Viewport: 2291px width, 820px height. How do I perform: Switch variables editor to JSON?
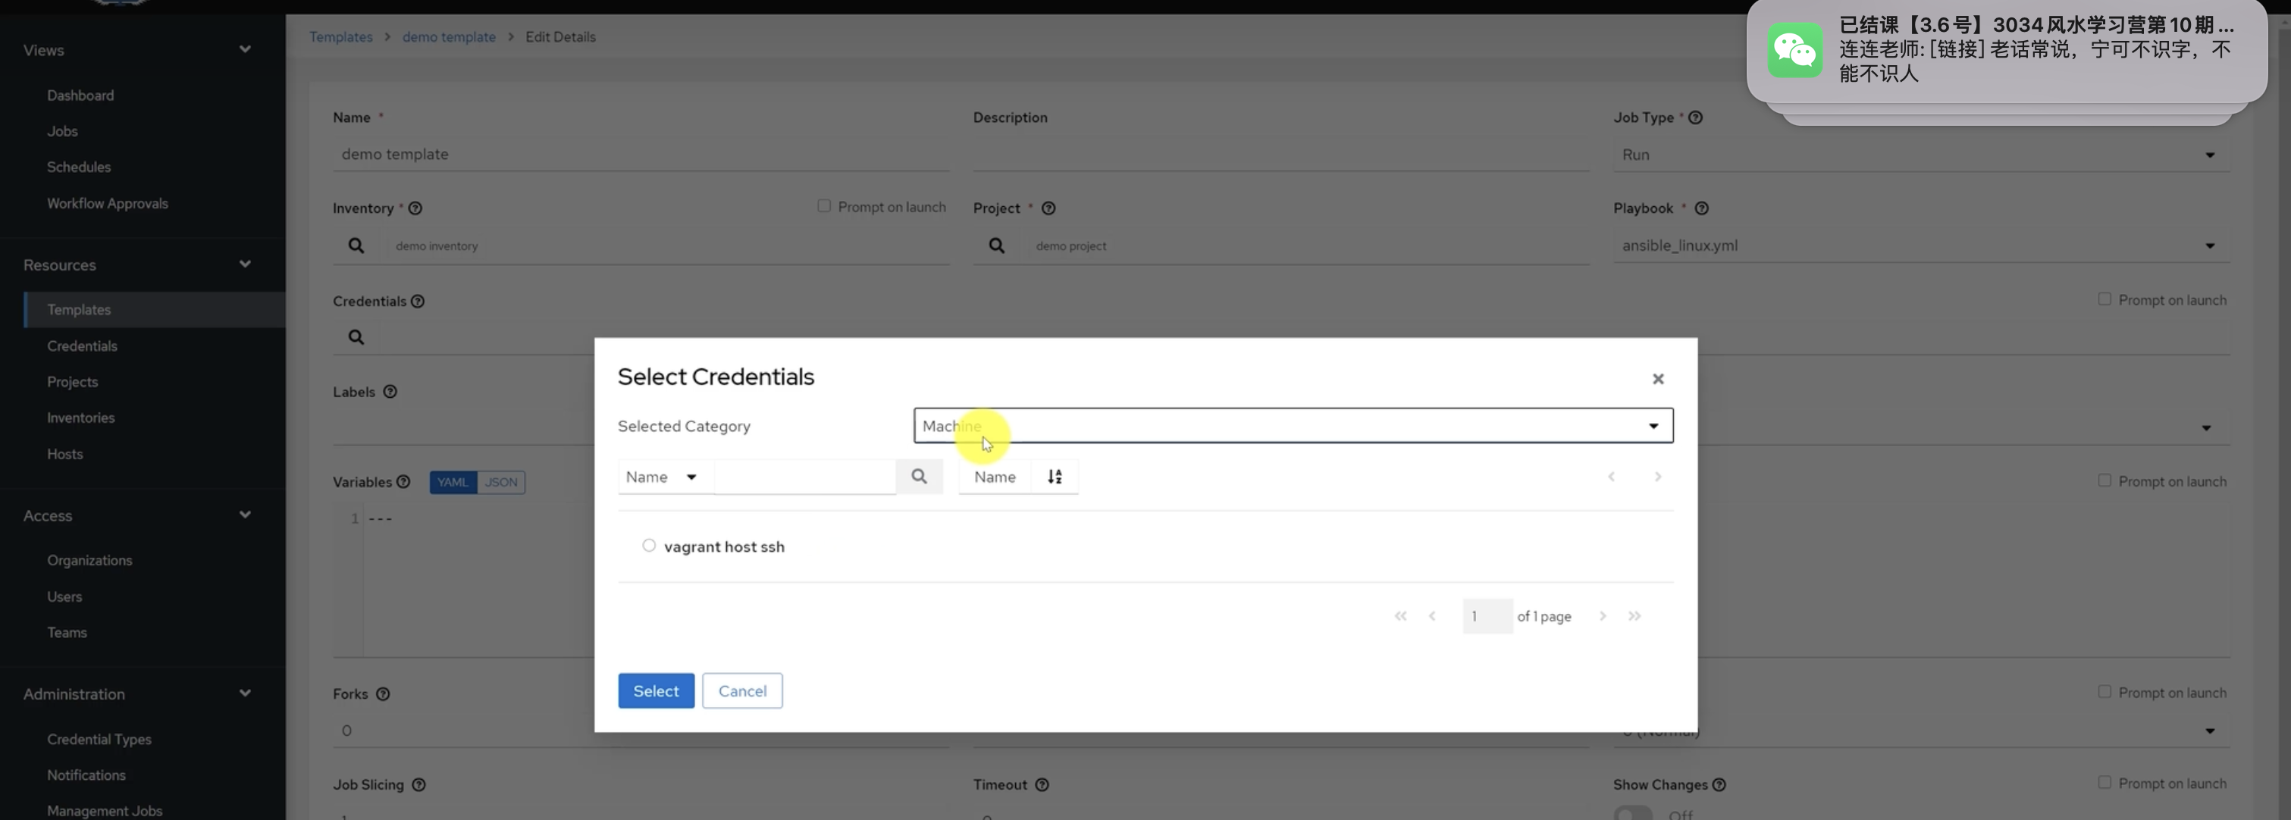tap(500, 482)
